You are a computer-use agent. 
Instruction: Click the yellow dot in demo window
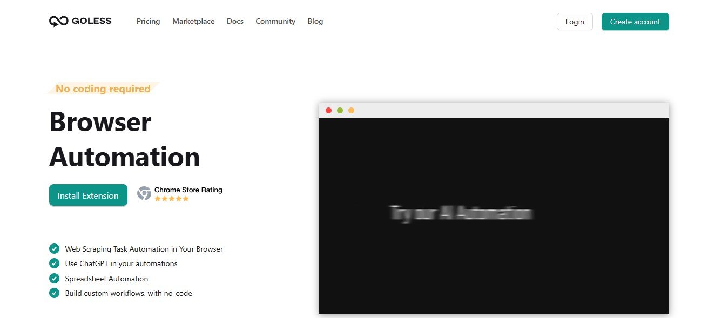point(351,111)
